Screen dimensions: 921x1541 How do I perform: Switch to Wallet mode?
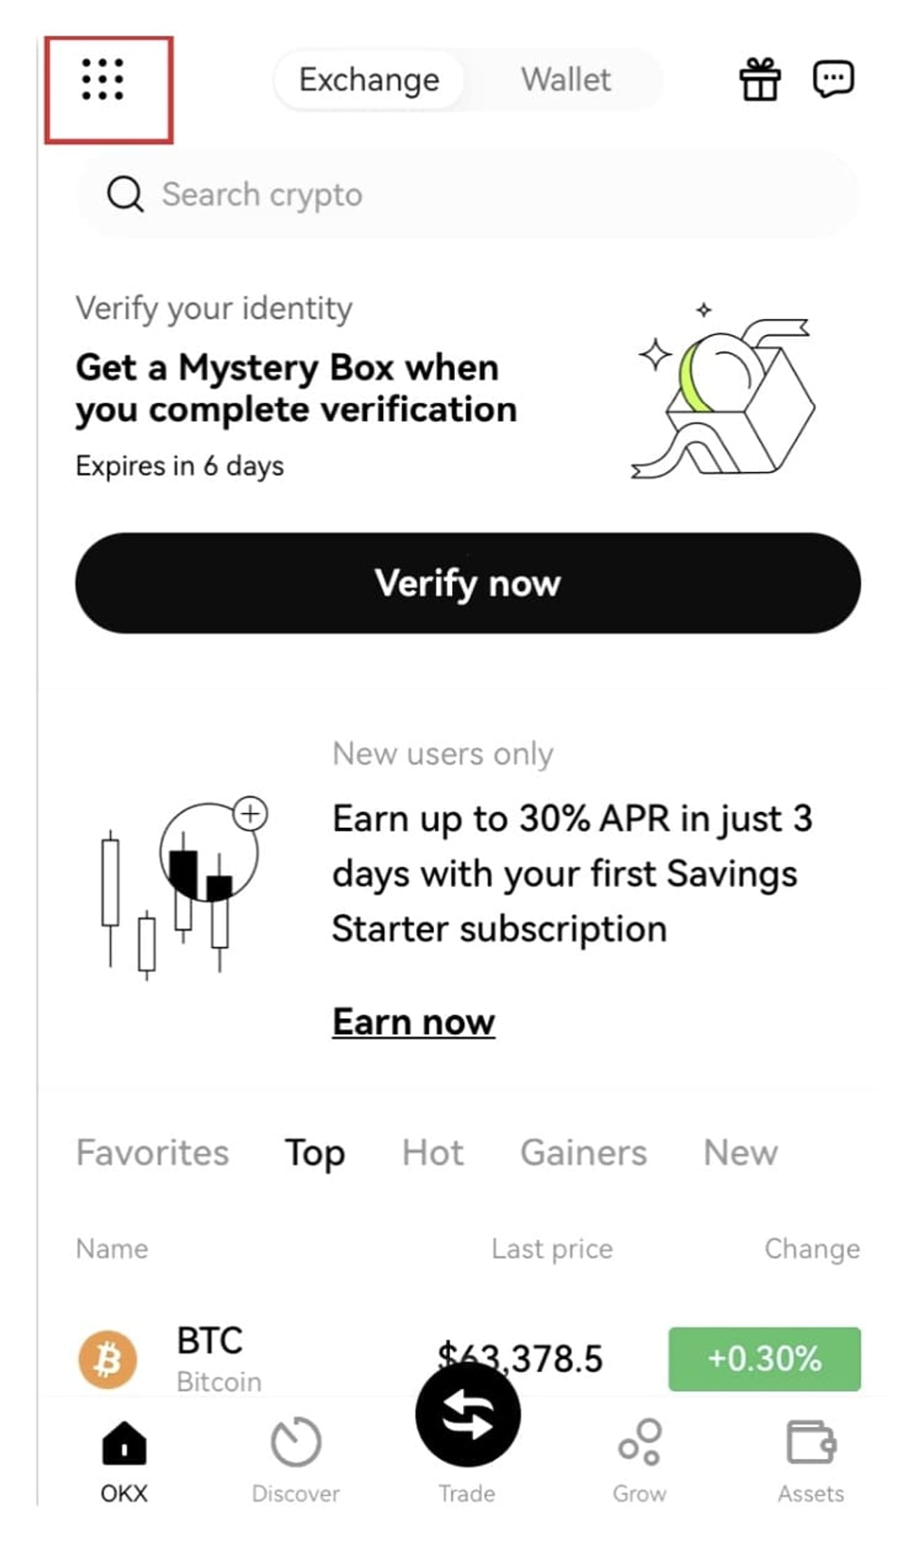point(566,80)
